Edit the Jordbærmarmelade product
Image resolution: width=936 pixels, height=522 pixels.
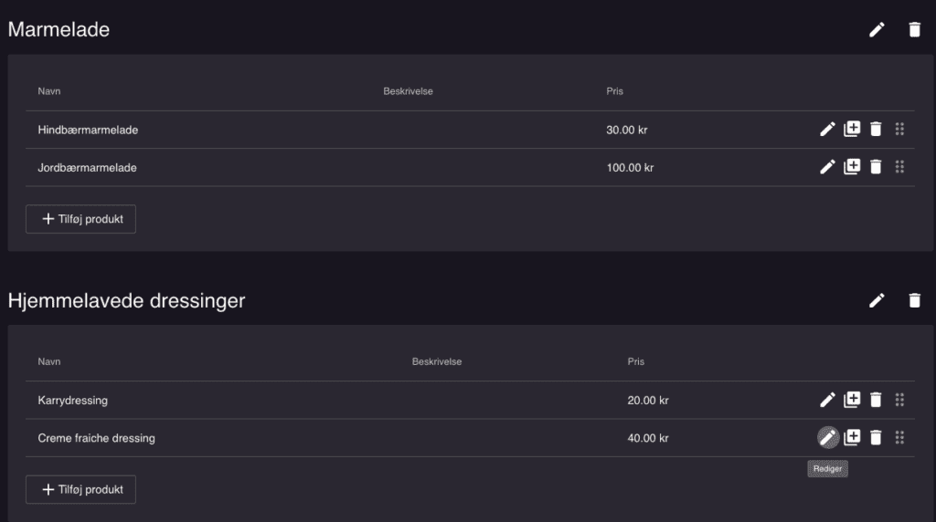827,167
